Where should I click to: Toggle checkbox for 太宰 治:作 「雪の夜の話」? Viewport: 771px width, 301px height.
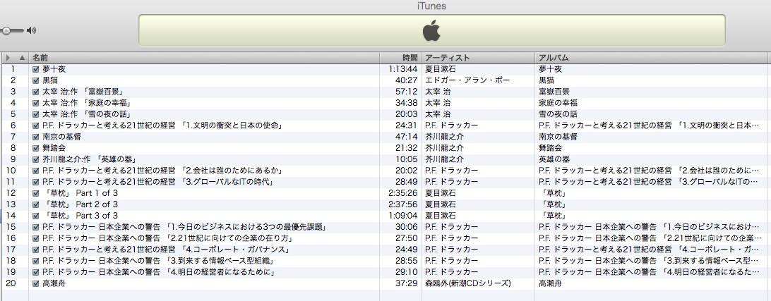coord(35,114)
